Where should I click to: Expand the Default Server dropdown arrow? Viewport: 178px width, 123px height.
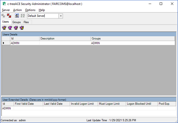pyautogui.click(x=61, y=16)
